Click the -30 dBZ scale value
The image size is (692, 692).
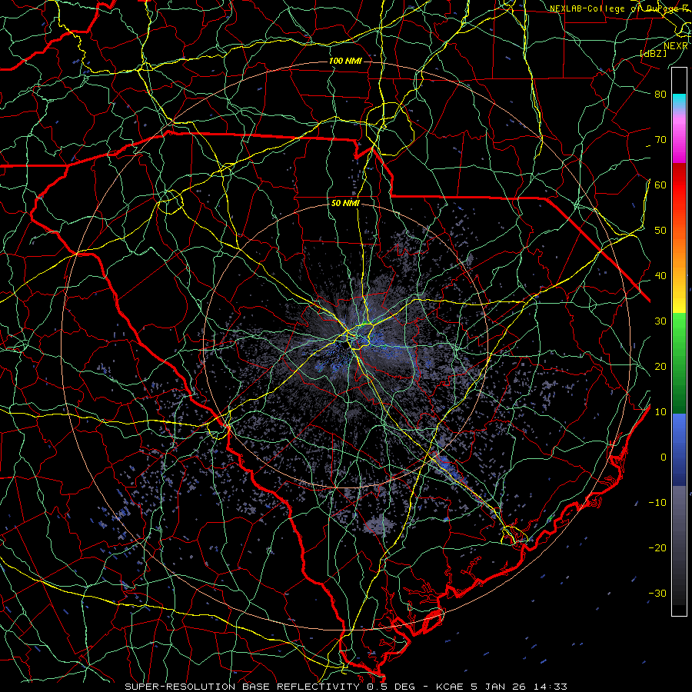pos(657,594)
